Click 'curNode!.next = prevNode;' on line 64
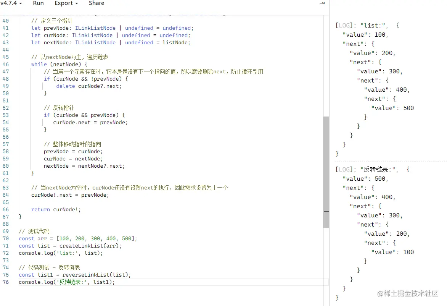Screen dimensions: 447x306 point(70,195)
